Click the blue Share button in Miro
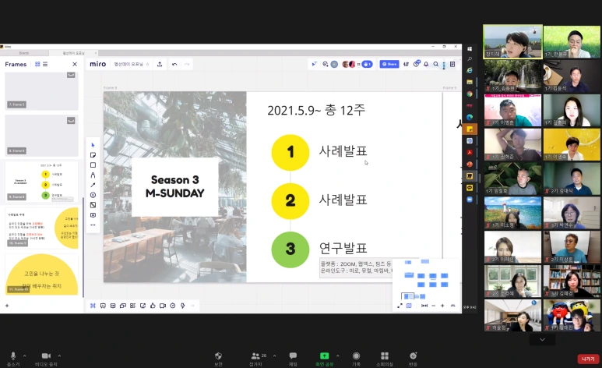 [x=389, y=64]
